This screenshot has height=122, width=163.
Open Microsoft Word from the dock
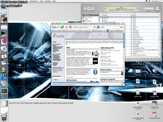(x=4, y=77)
